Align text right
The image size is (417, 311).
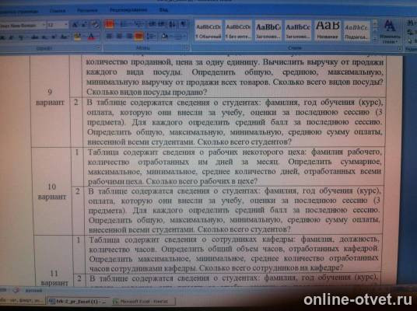(129, 36)
